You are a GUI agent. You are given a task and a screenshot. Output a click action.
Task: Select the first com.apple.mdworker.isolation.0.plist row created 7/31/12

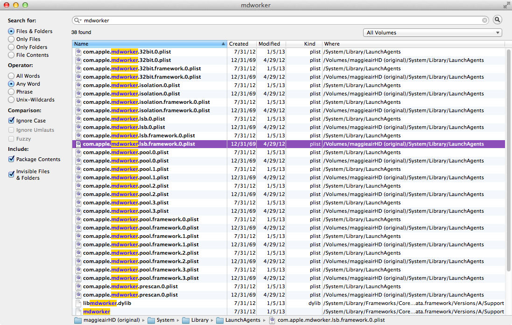tap(288, 85)
